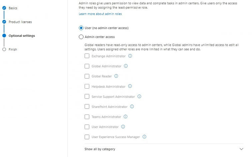Image resolution: width=252 pixels, height=157 pixels.
Task: Select the Optional settings step
Action: [22, 36]
